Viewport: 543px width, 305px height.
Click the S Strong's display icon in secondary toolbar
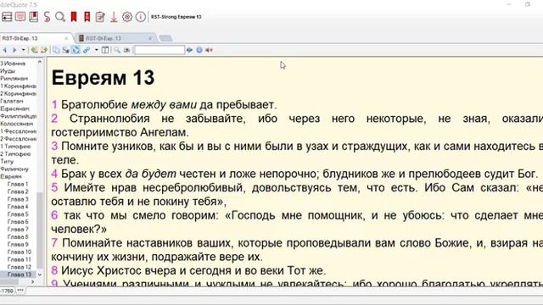point(65,50)
